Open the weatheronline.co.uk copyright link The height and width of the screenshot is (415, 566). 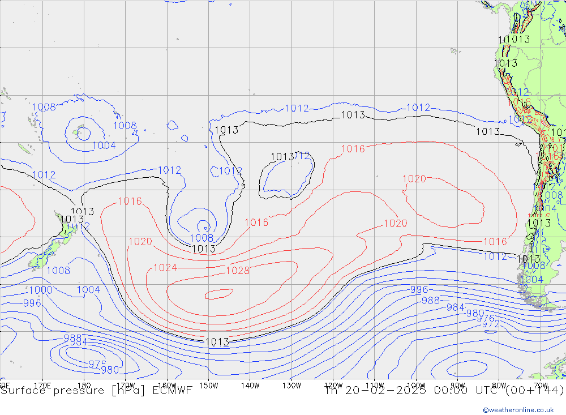(x=518, y=410)
